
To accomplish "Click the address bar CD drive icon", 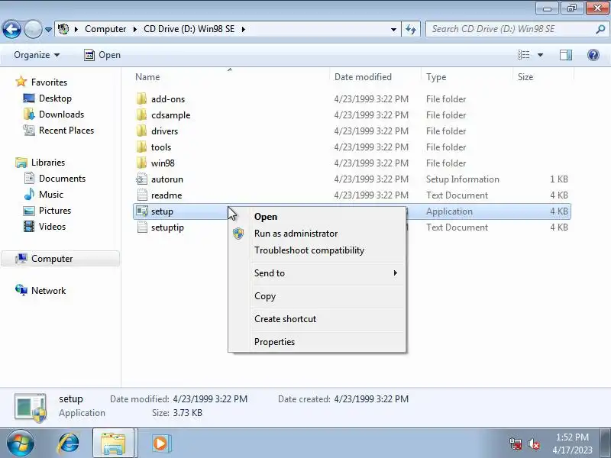I will point(63,29).
